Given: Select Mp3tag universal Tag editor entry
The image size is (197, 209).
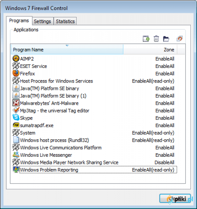Looking at the screenshot, I should tap(54, 111).
